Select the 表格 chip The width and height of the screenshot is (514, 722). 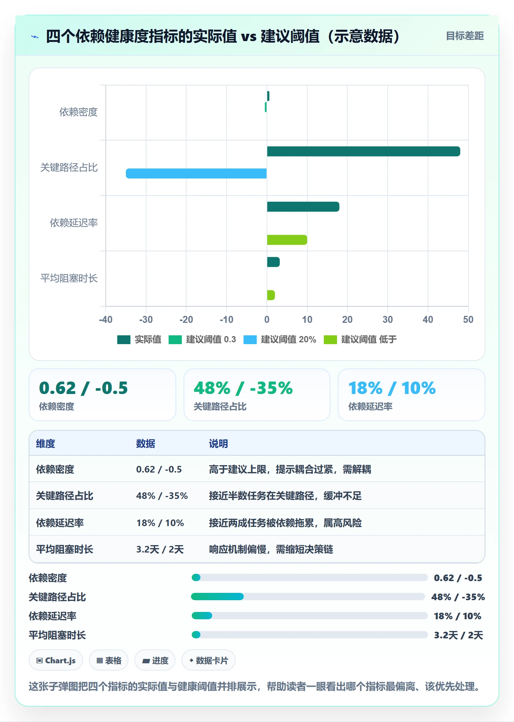point(109,660)
